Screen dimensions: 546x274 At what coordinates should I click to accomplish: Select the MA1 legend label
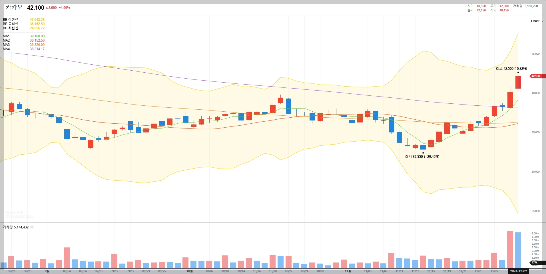click(x=6, y=36)
